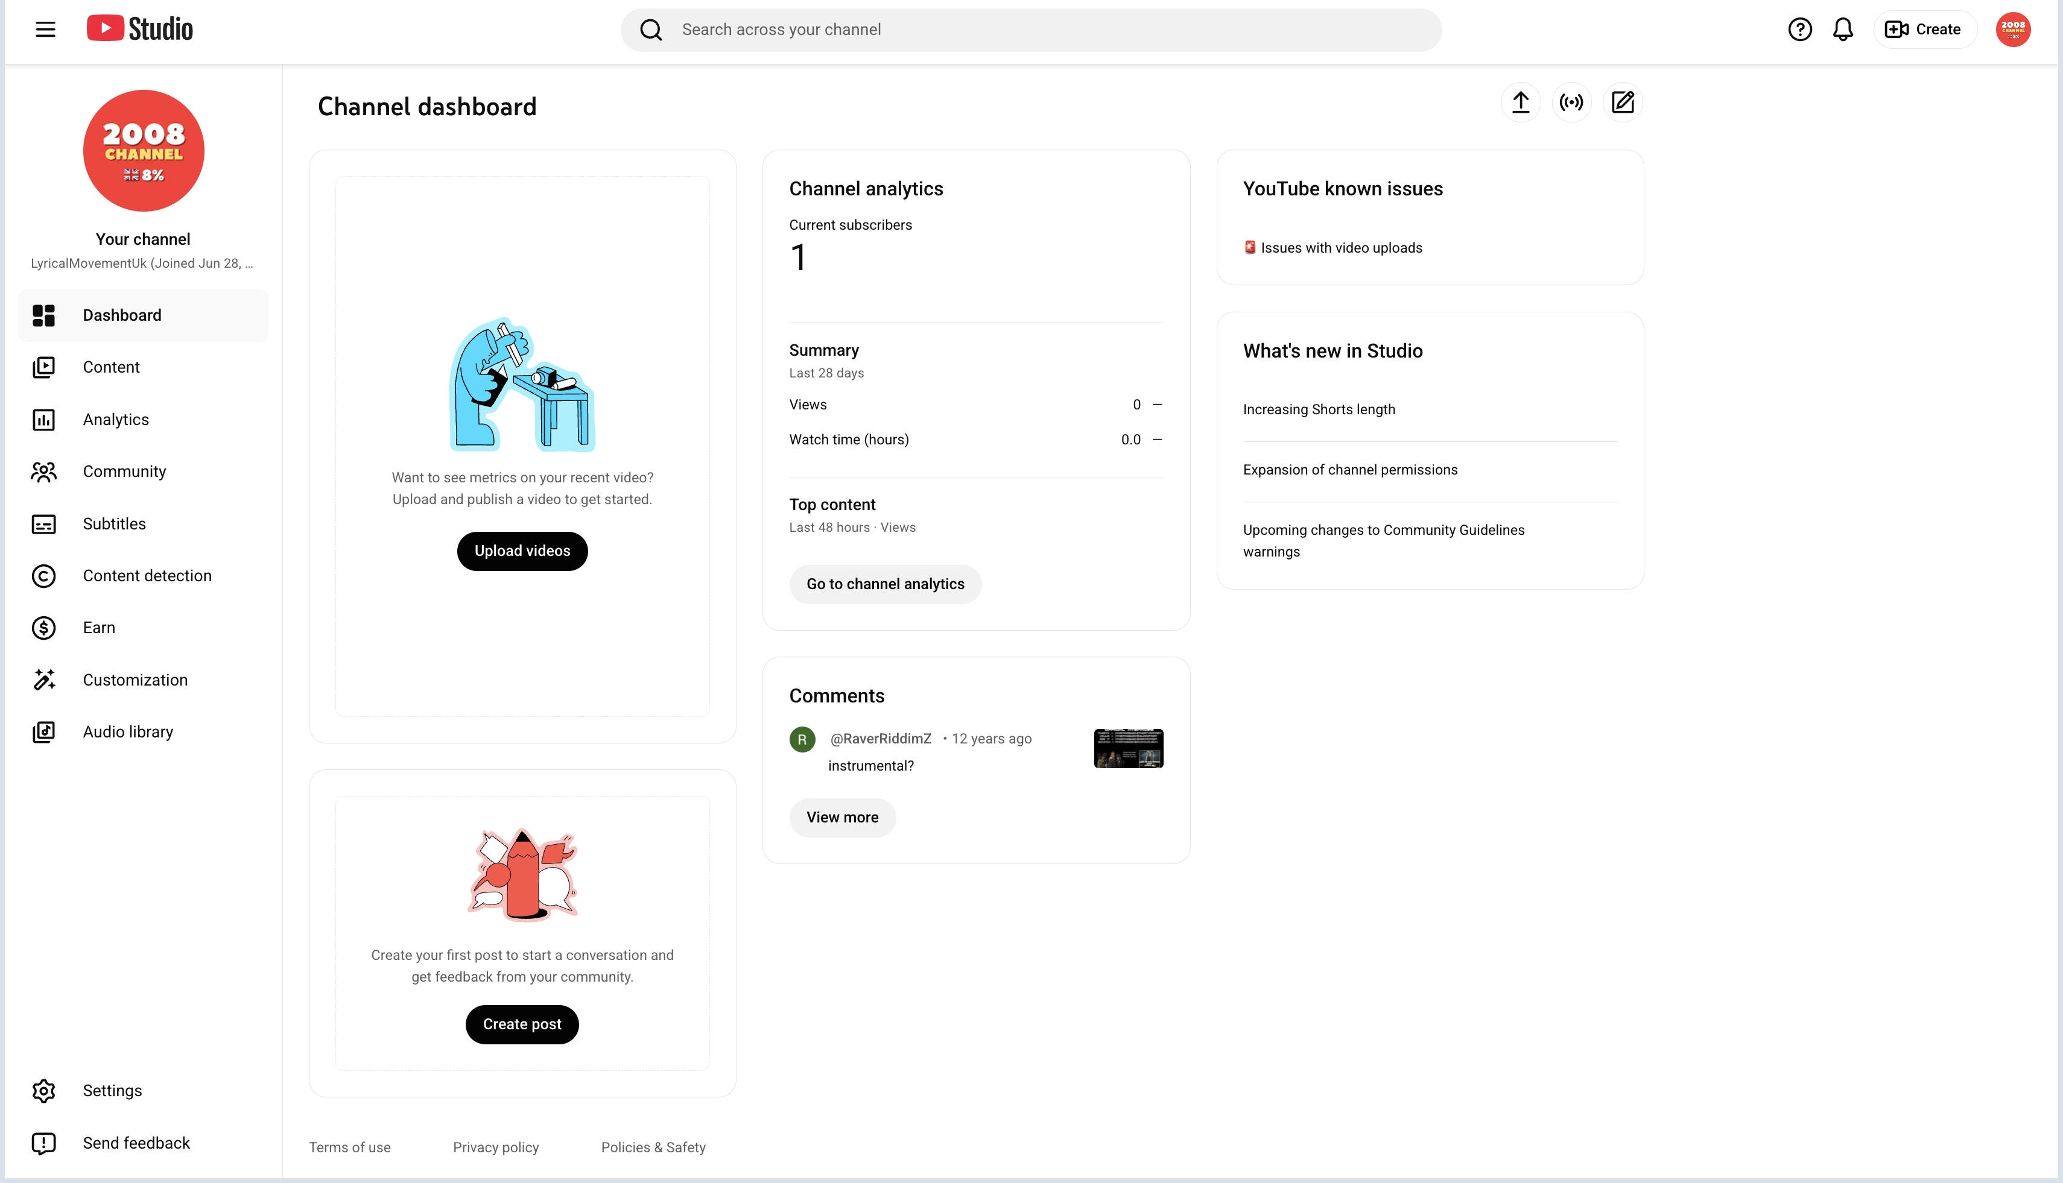
Task: Click the Content play-stack icon
Action: coord(44,367)
